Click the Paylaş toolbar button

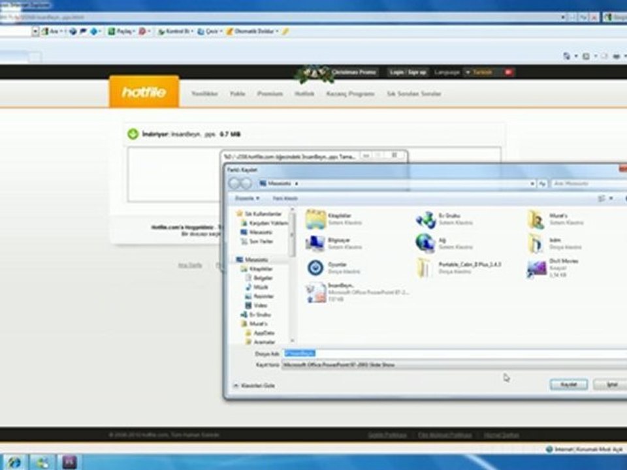point(121,31)
